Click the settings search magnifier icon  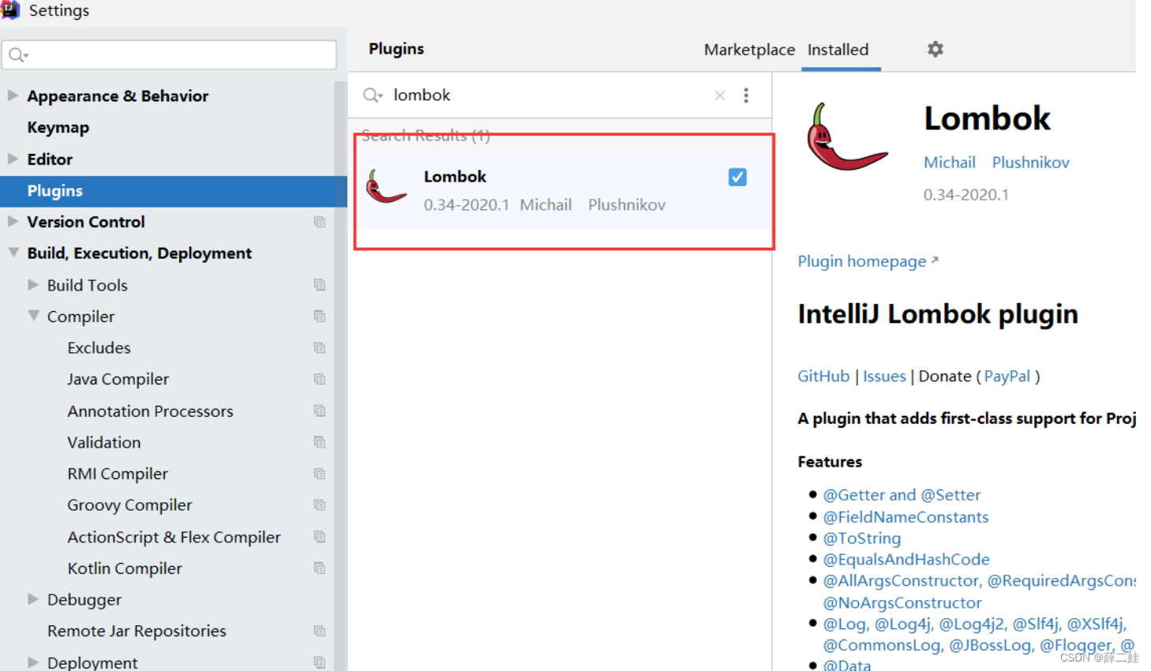tap(18, 55)
